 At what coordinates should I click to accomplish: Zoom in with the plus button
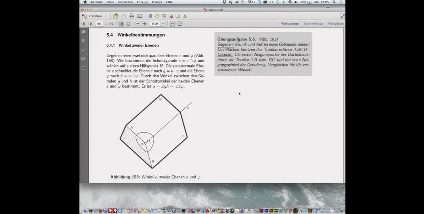[144, 24]
